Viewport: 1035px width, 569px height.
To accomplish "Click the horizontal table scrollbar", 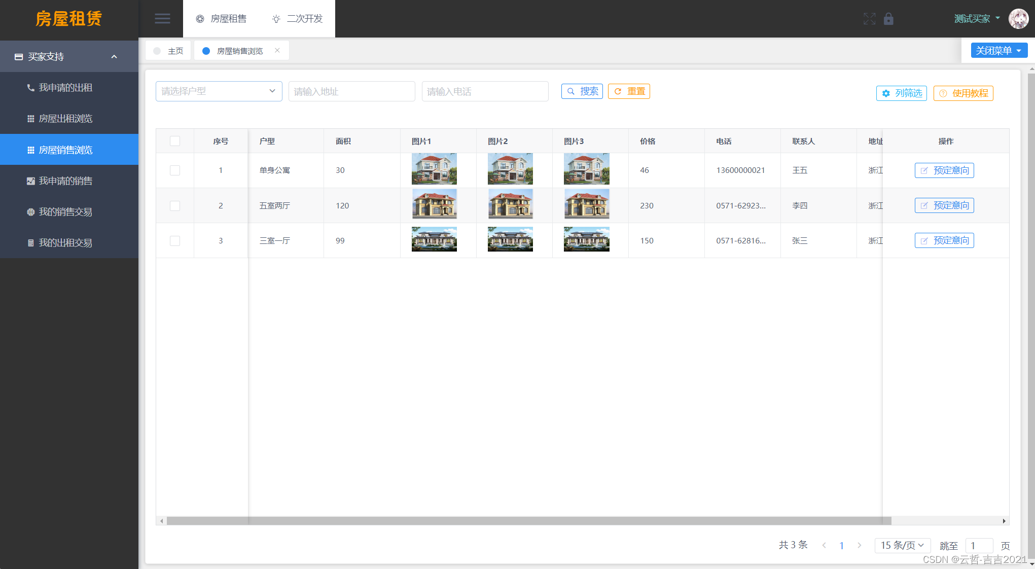I will click(x=528, y=521).
